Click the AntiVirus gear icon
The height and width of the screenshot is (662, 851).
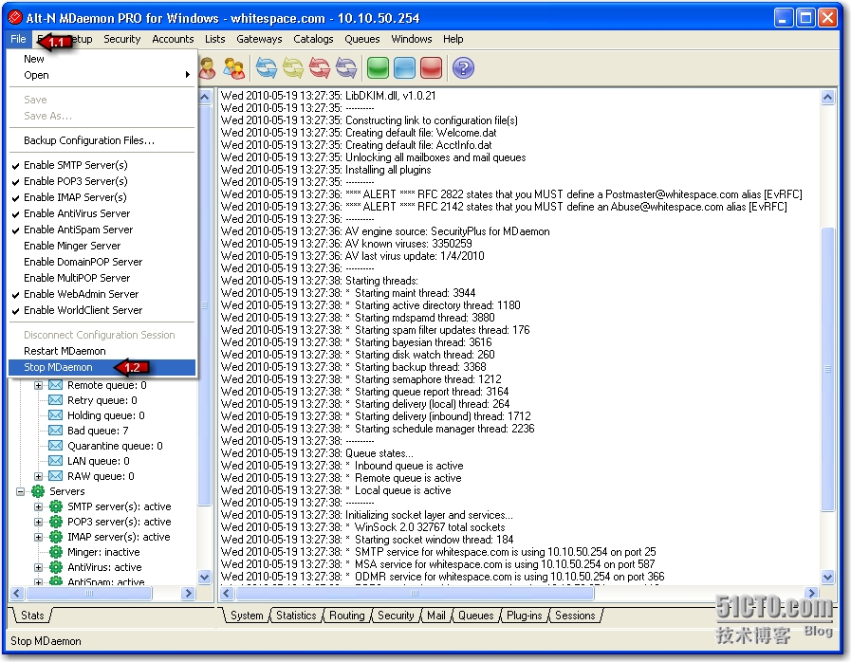point(56,567)
